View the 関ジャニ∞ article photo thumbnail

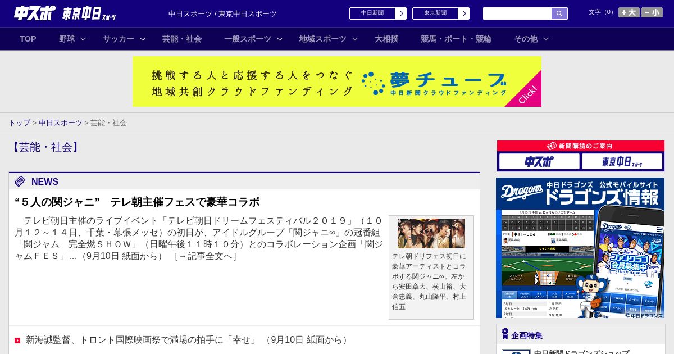click(431, 233)
